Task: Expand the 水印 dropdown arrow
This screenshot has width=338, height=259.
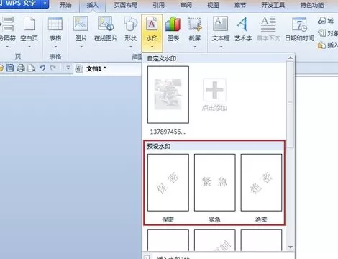Action: (x=152, y=47)
